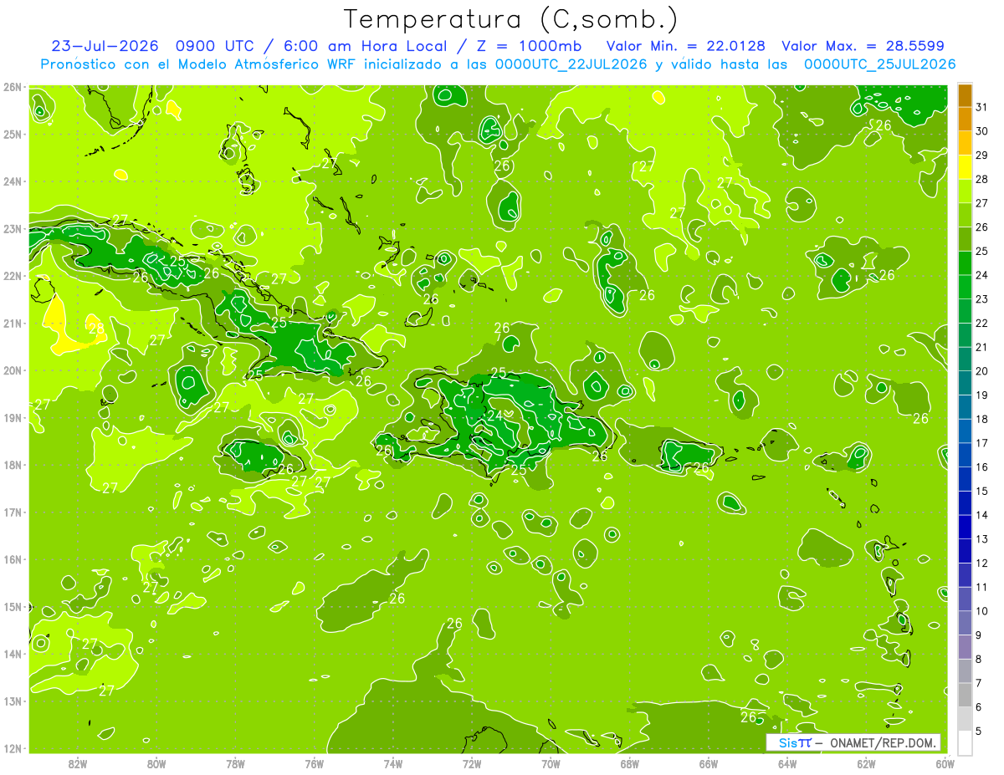Click the 'ONAMET/REP.DOM.' credit label
The image size is (1004, 775).
[882, 742]
